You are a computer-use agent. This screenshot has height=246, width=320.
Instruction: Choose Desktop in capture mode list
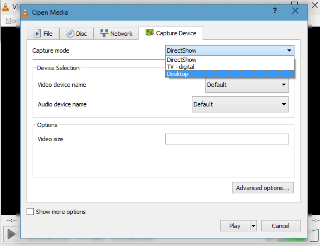click(230, 74)
